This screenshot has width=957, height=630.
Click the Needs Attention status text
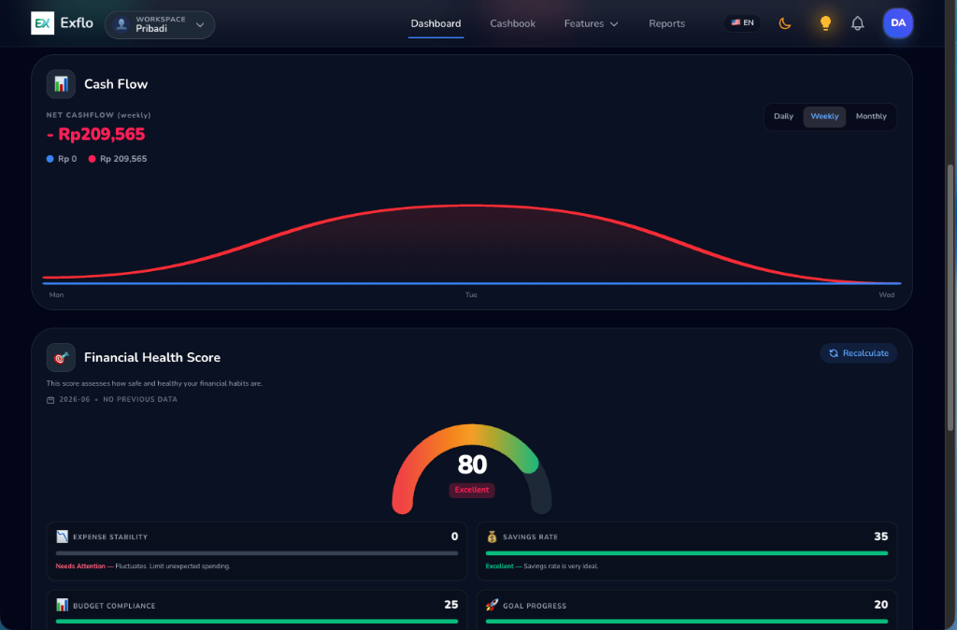[80, 566]
